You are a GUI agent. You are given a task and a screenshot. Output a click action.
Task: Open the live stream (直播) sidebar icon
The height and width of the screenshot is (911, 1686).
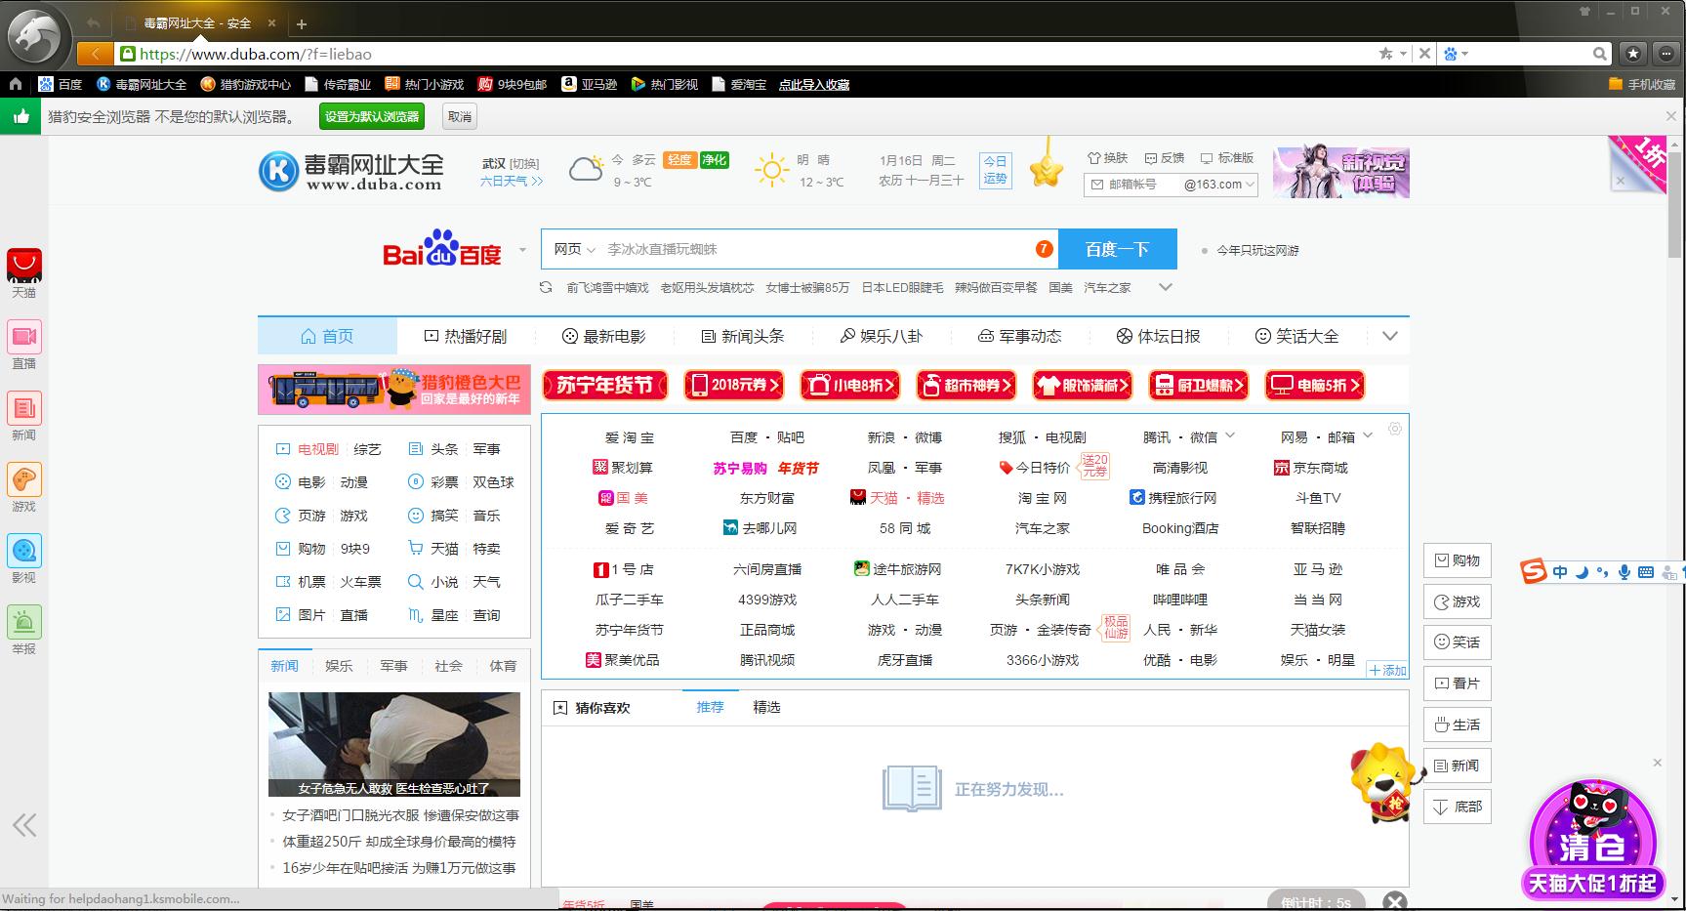pyautogui.click(x=24, y=337)
